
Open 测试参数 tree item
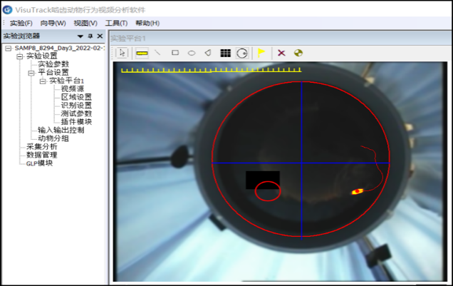pos(76,113)
